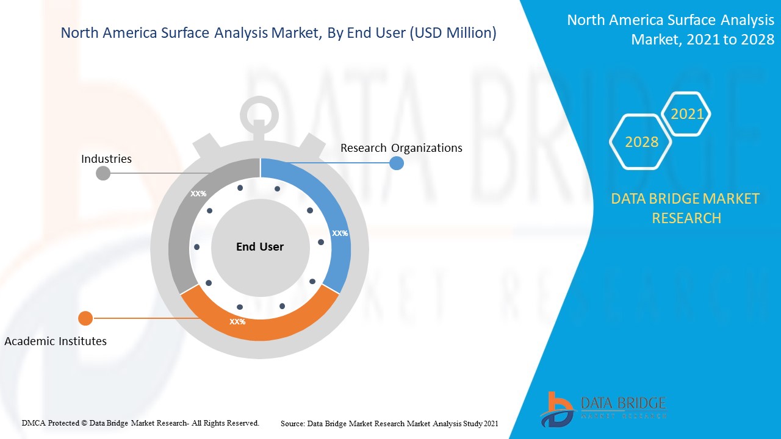Click the DMCA Protected copyright notice
Viewport: 781px width, 439px height.
140,423
